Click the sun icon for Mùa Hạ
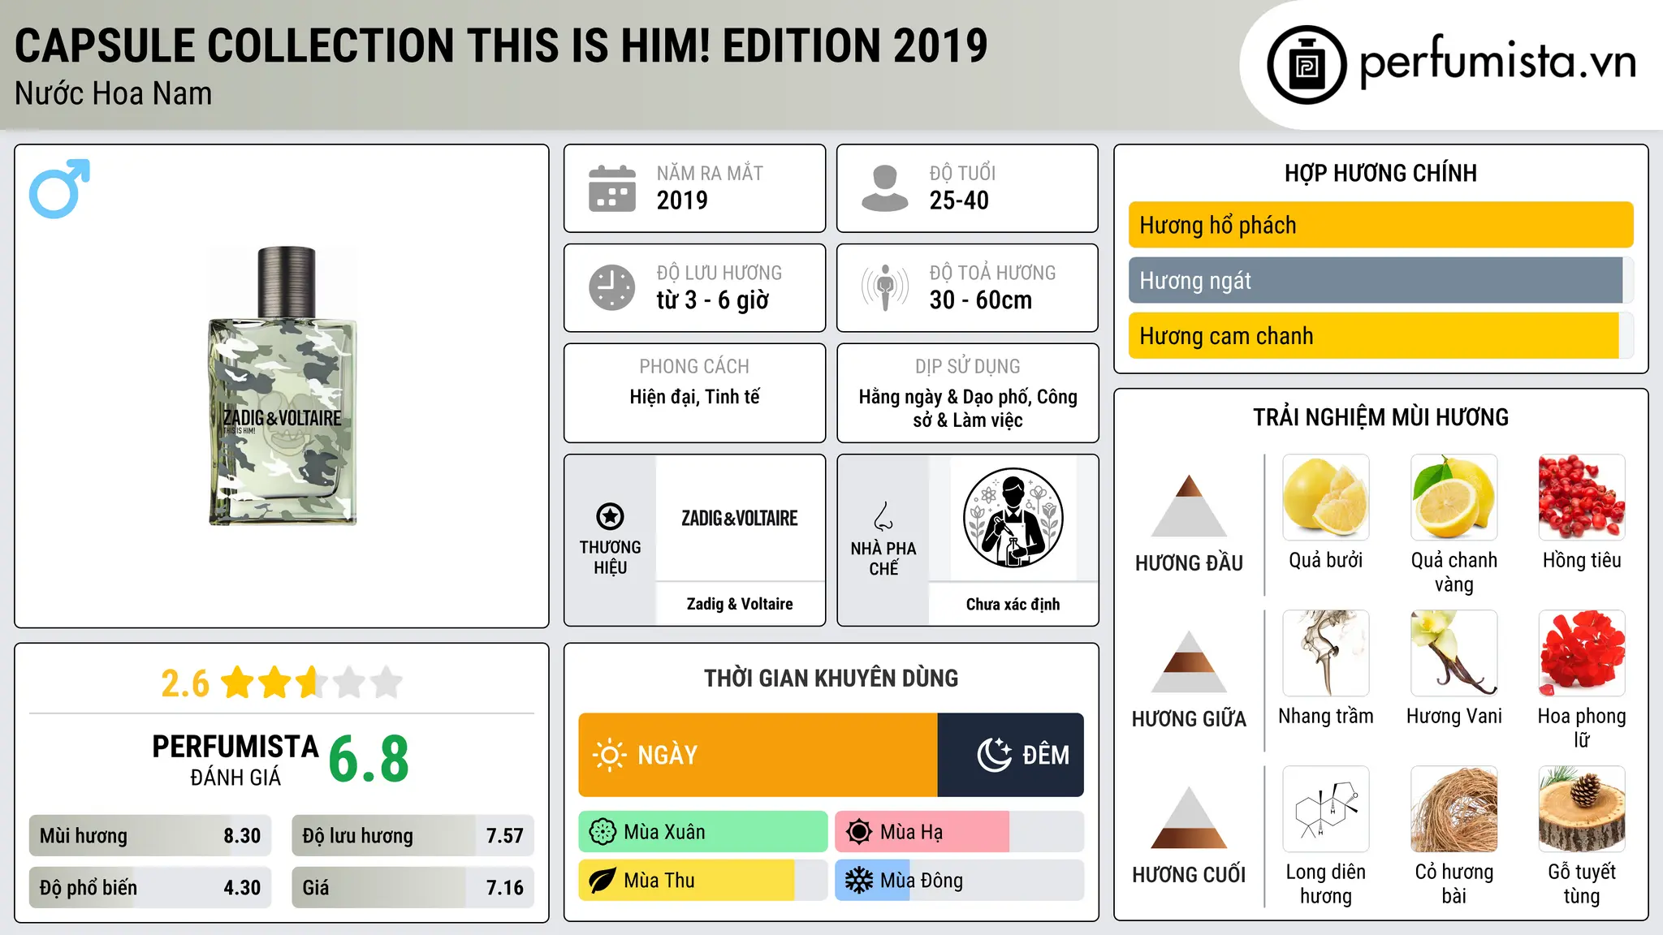Screen dimensions: 1663x935 (859, 832)
